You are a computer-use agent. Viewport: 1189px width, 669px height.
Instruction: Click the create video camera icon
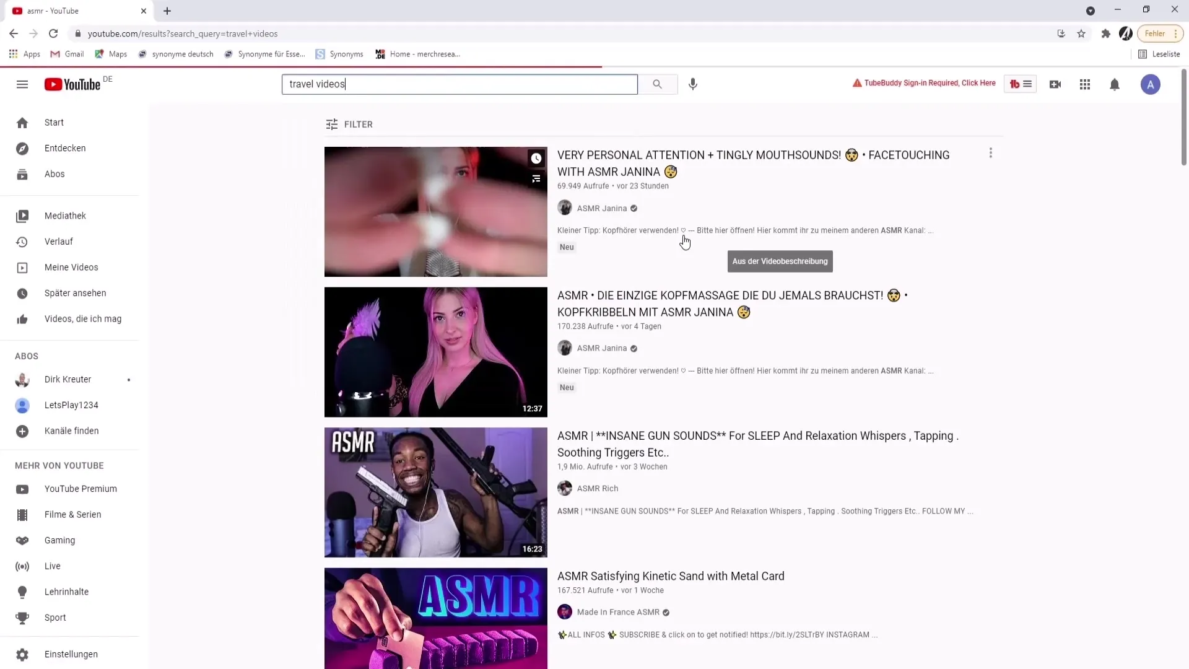click(1055, 84)
